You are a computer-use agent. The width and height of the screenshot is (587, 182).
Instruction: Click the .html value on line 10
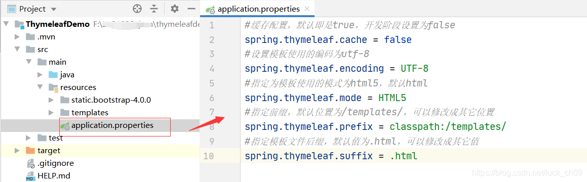[x=404, y=156]
